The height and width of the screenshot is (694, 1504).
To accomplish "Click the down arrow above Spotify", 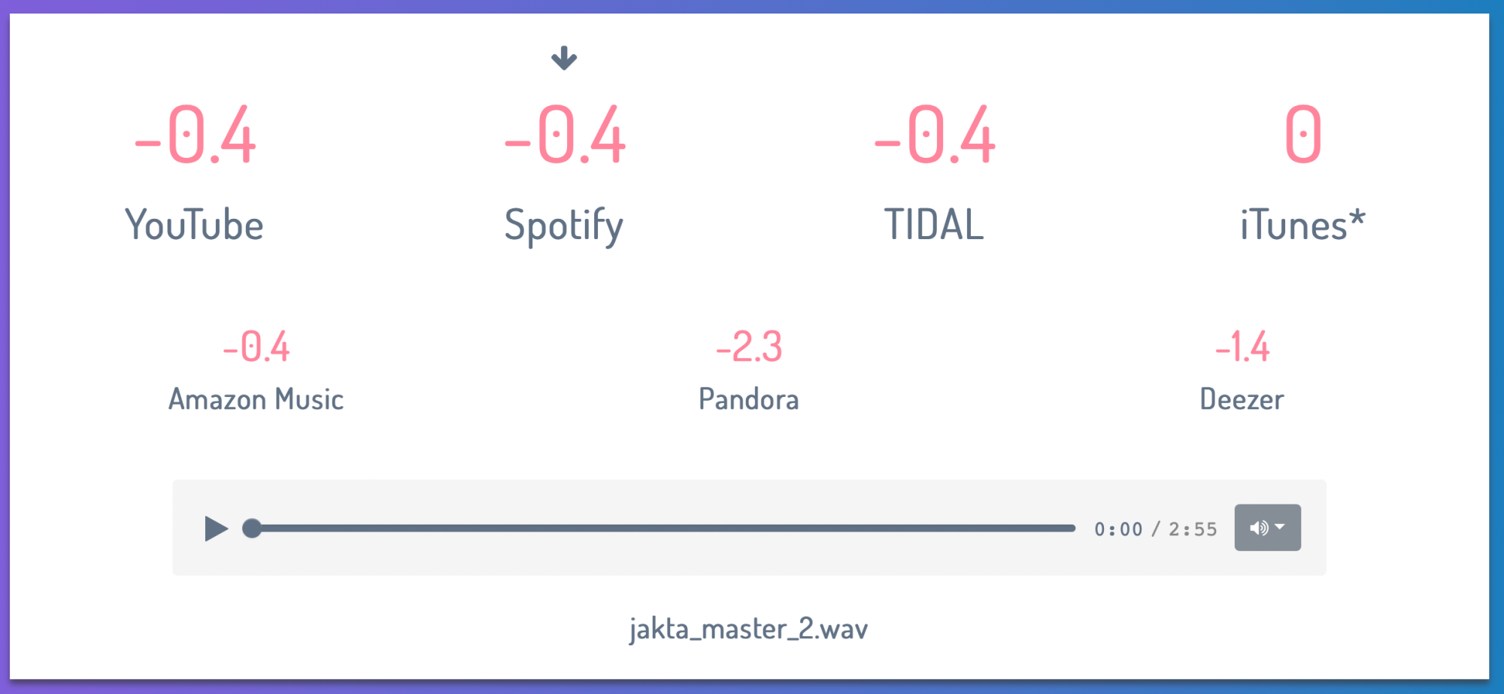I will tap(564, 58).
